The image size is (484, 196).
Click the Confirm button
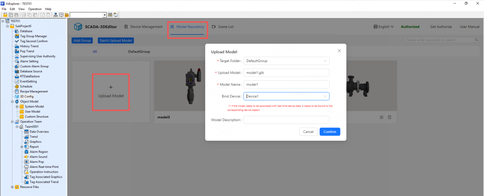[x=330, y=132]
